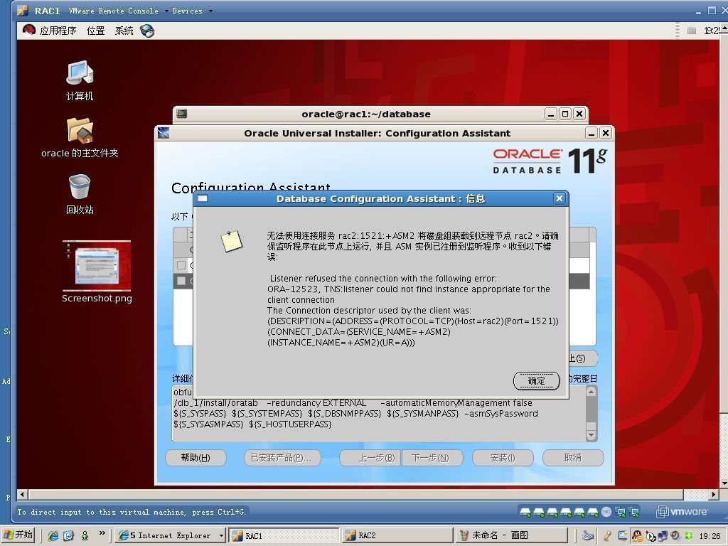Viewport: 728px width, 546px height.
Task: Click the 确定 button in the DBCA dialog
Action: click(x=536, y=381)
